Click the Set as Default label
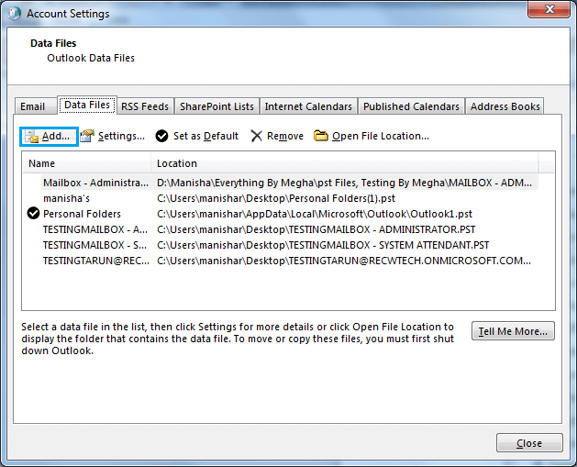This screenshot has width=577, height=467. (x=206, y=136)
